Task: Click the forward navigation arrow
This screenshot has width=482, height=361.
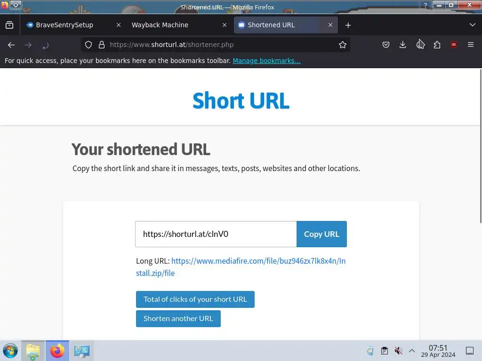Action: point(28,45)
